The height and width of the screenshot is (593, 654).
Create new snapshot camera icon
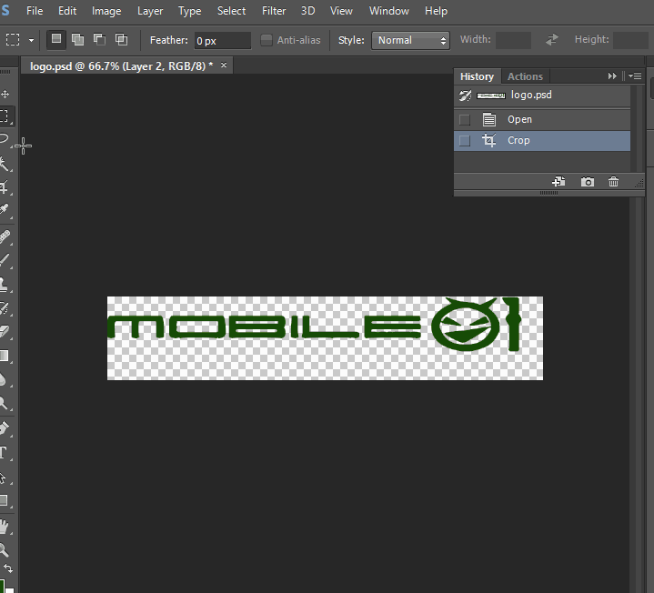pyautogui.click(x=588, y=182)
